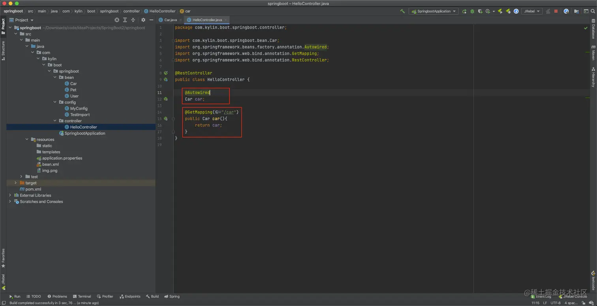
Task: Expand the target folder
Action: click(x=16, y=183)
